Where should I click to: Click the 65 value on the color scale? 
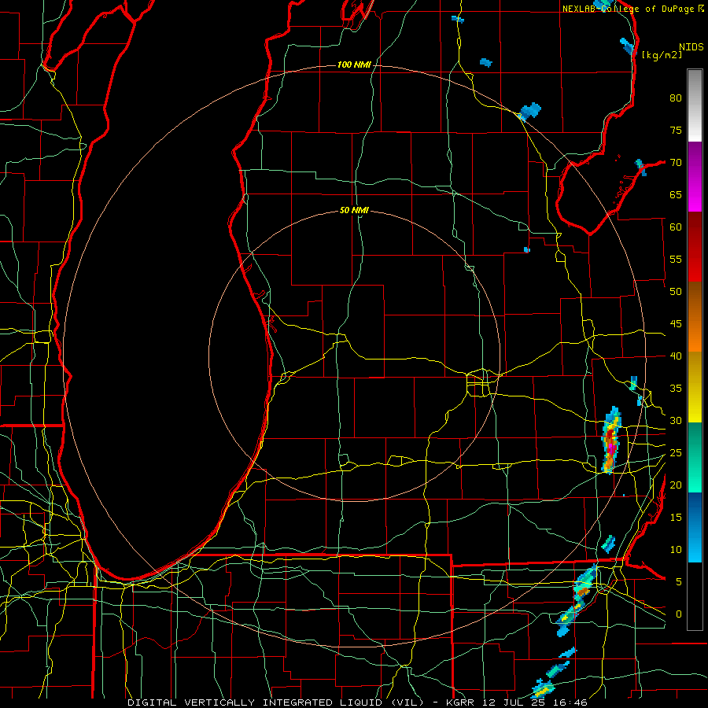click(676, 194)
